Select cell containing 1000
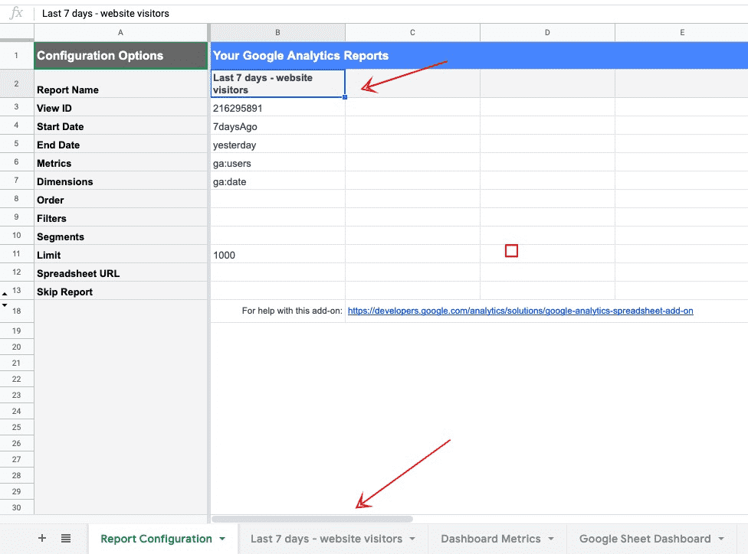 click(x=277, y=254)
